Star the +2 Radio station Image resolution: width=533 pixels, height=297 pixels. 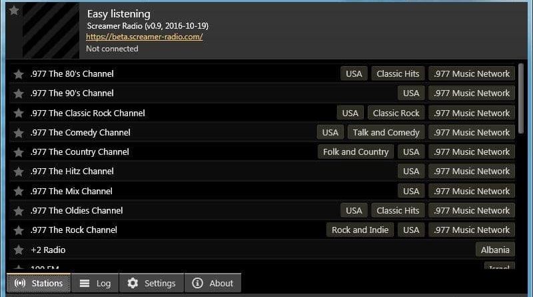(19, 250)
